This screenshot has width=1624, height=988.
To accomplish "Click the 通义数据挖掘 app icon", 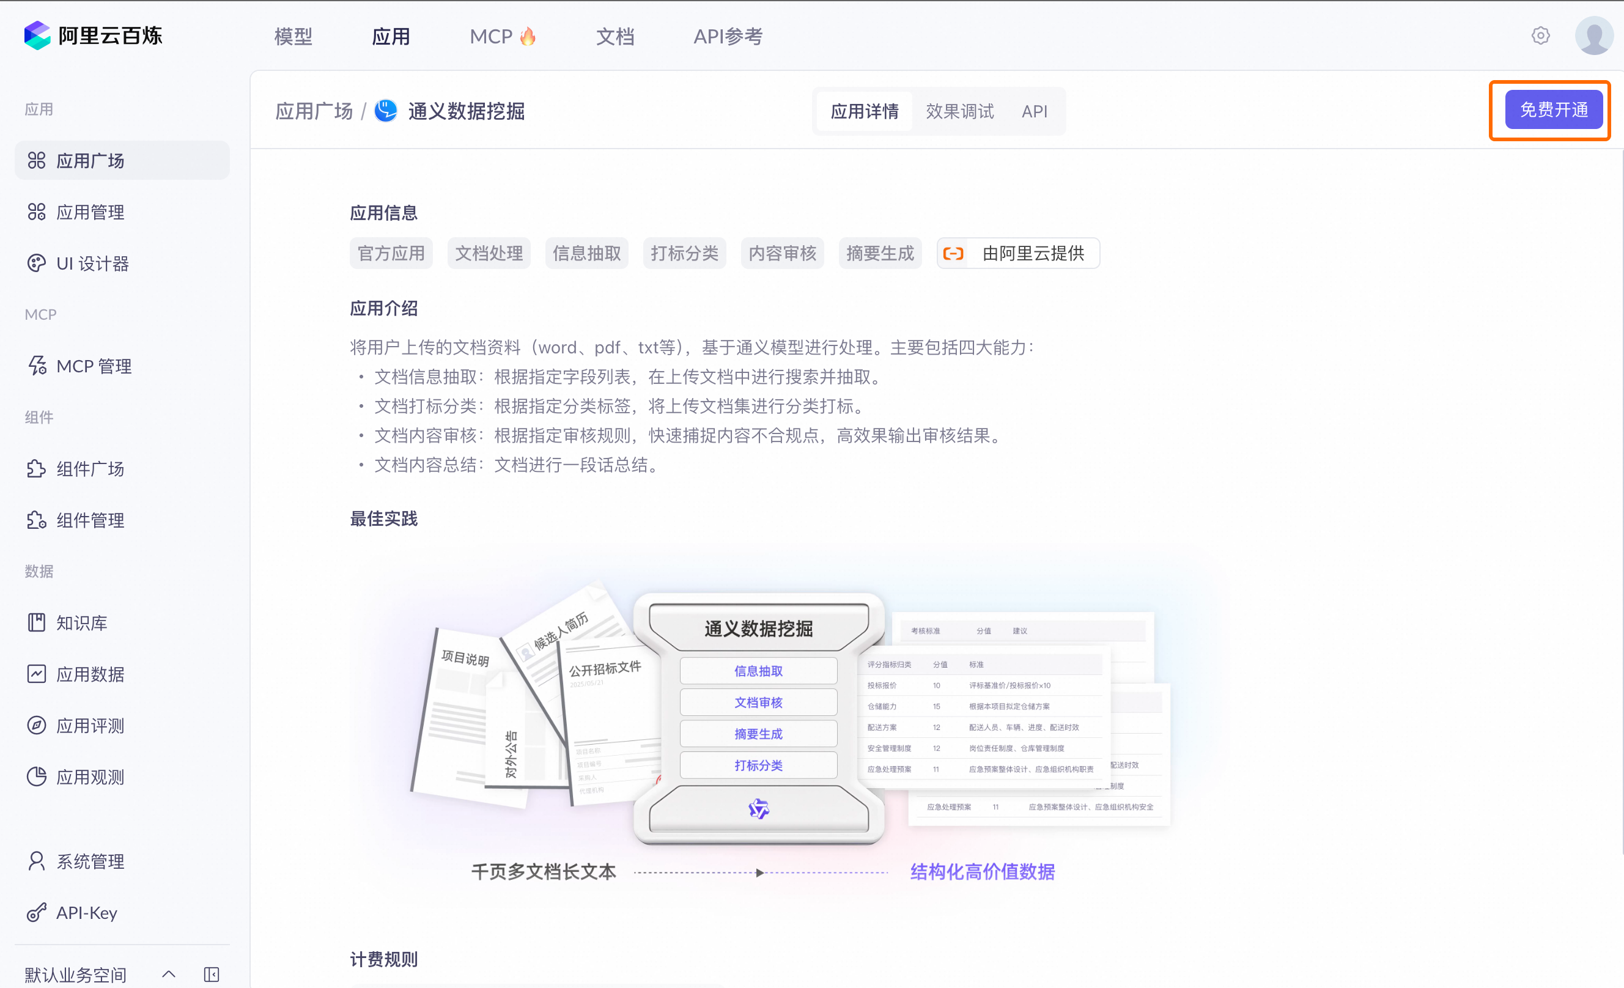I will 386,111.
